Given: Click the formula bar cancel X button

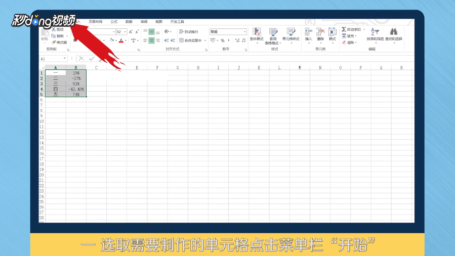Looking at the screenshot, I should [x=81, y=59].
